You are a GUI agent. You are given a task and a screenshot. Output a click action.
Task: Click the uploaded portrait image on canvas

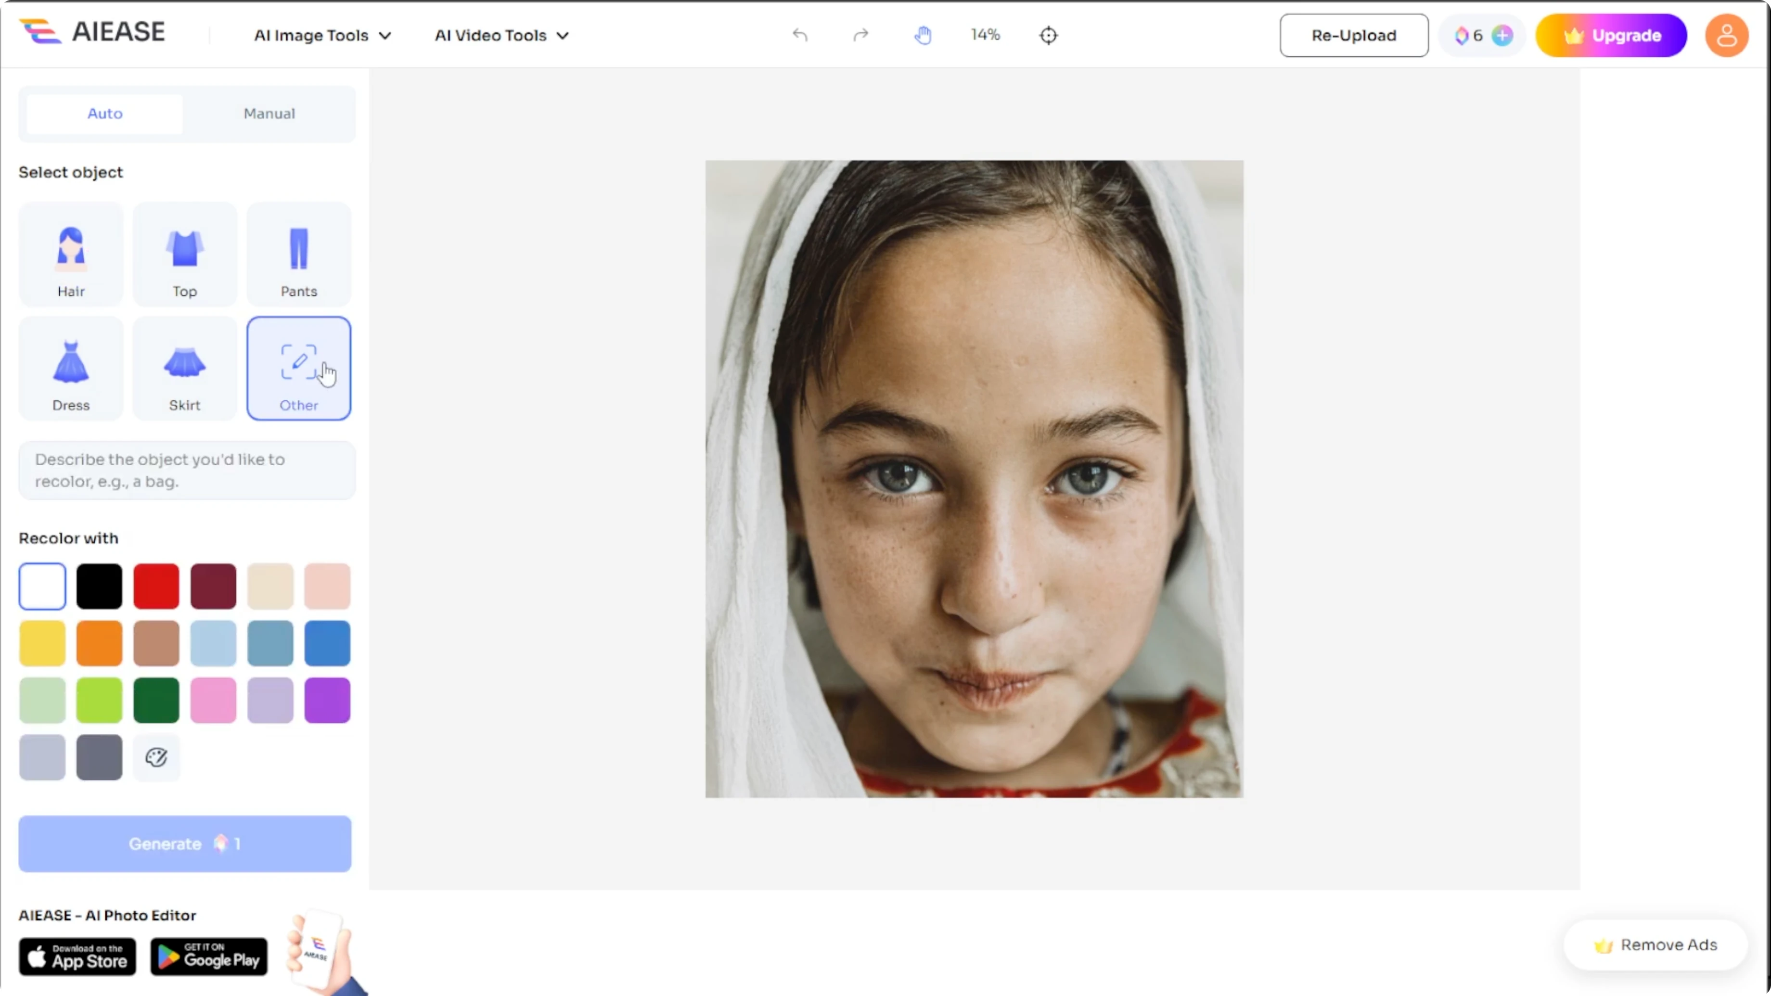pyautogui.click(x=974, y=479)
